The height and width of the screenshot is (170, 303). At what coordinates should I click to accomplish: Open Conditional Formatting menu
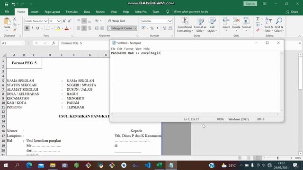point(185,25)
